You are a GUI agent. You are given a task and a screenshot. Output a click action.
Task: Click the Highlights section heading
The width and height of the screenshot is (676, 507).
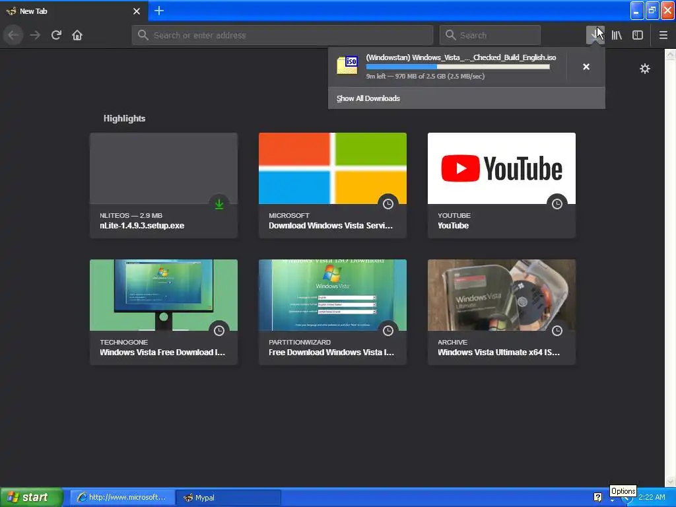(124, 119)
